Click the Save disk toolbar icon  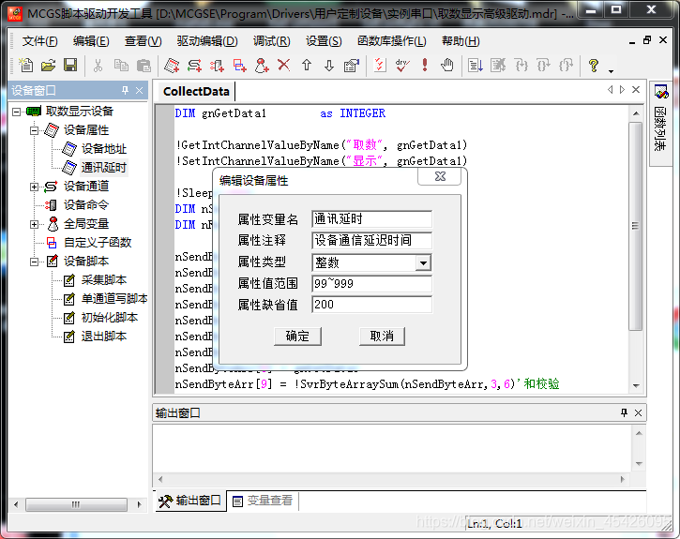pyautogui.click(x=70, y=65)
